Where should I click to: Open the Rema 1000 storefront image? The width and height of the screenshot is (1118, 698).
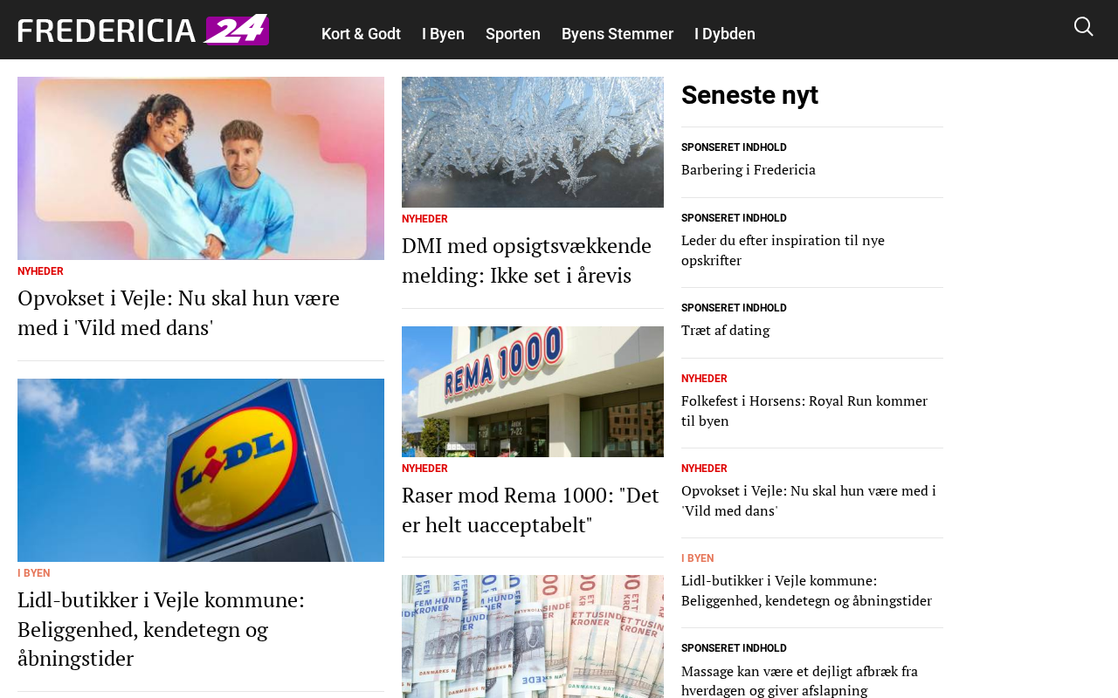pos(533,392)
